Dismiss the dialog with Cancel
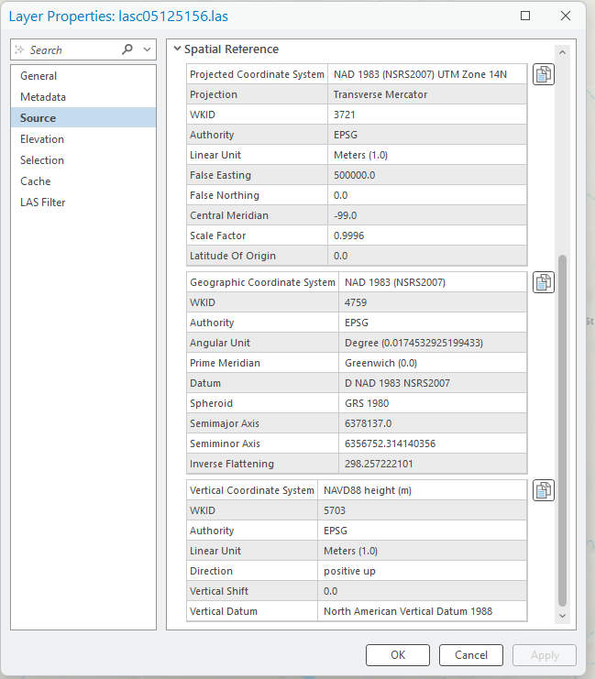 (471, 655)
